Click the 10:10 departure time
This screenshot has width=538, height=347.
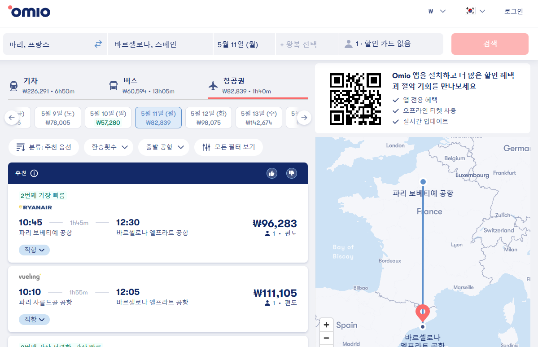pos(30,292)
